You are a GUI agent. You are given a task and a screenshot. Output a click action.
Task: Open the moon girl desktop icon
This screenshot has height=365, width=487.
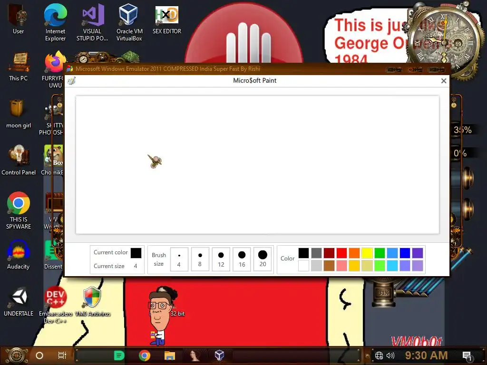click(x=19, y=114)
